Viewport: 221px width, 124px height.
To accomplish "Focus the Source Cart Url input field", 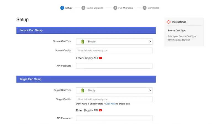I will click(114, 50).
